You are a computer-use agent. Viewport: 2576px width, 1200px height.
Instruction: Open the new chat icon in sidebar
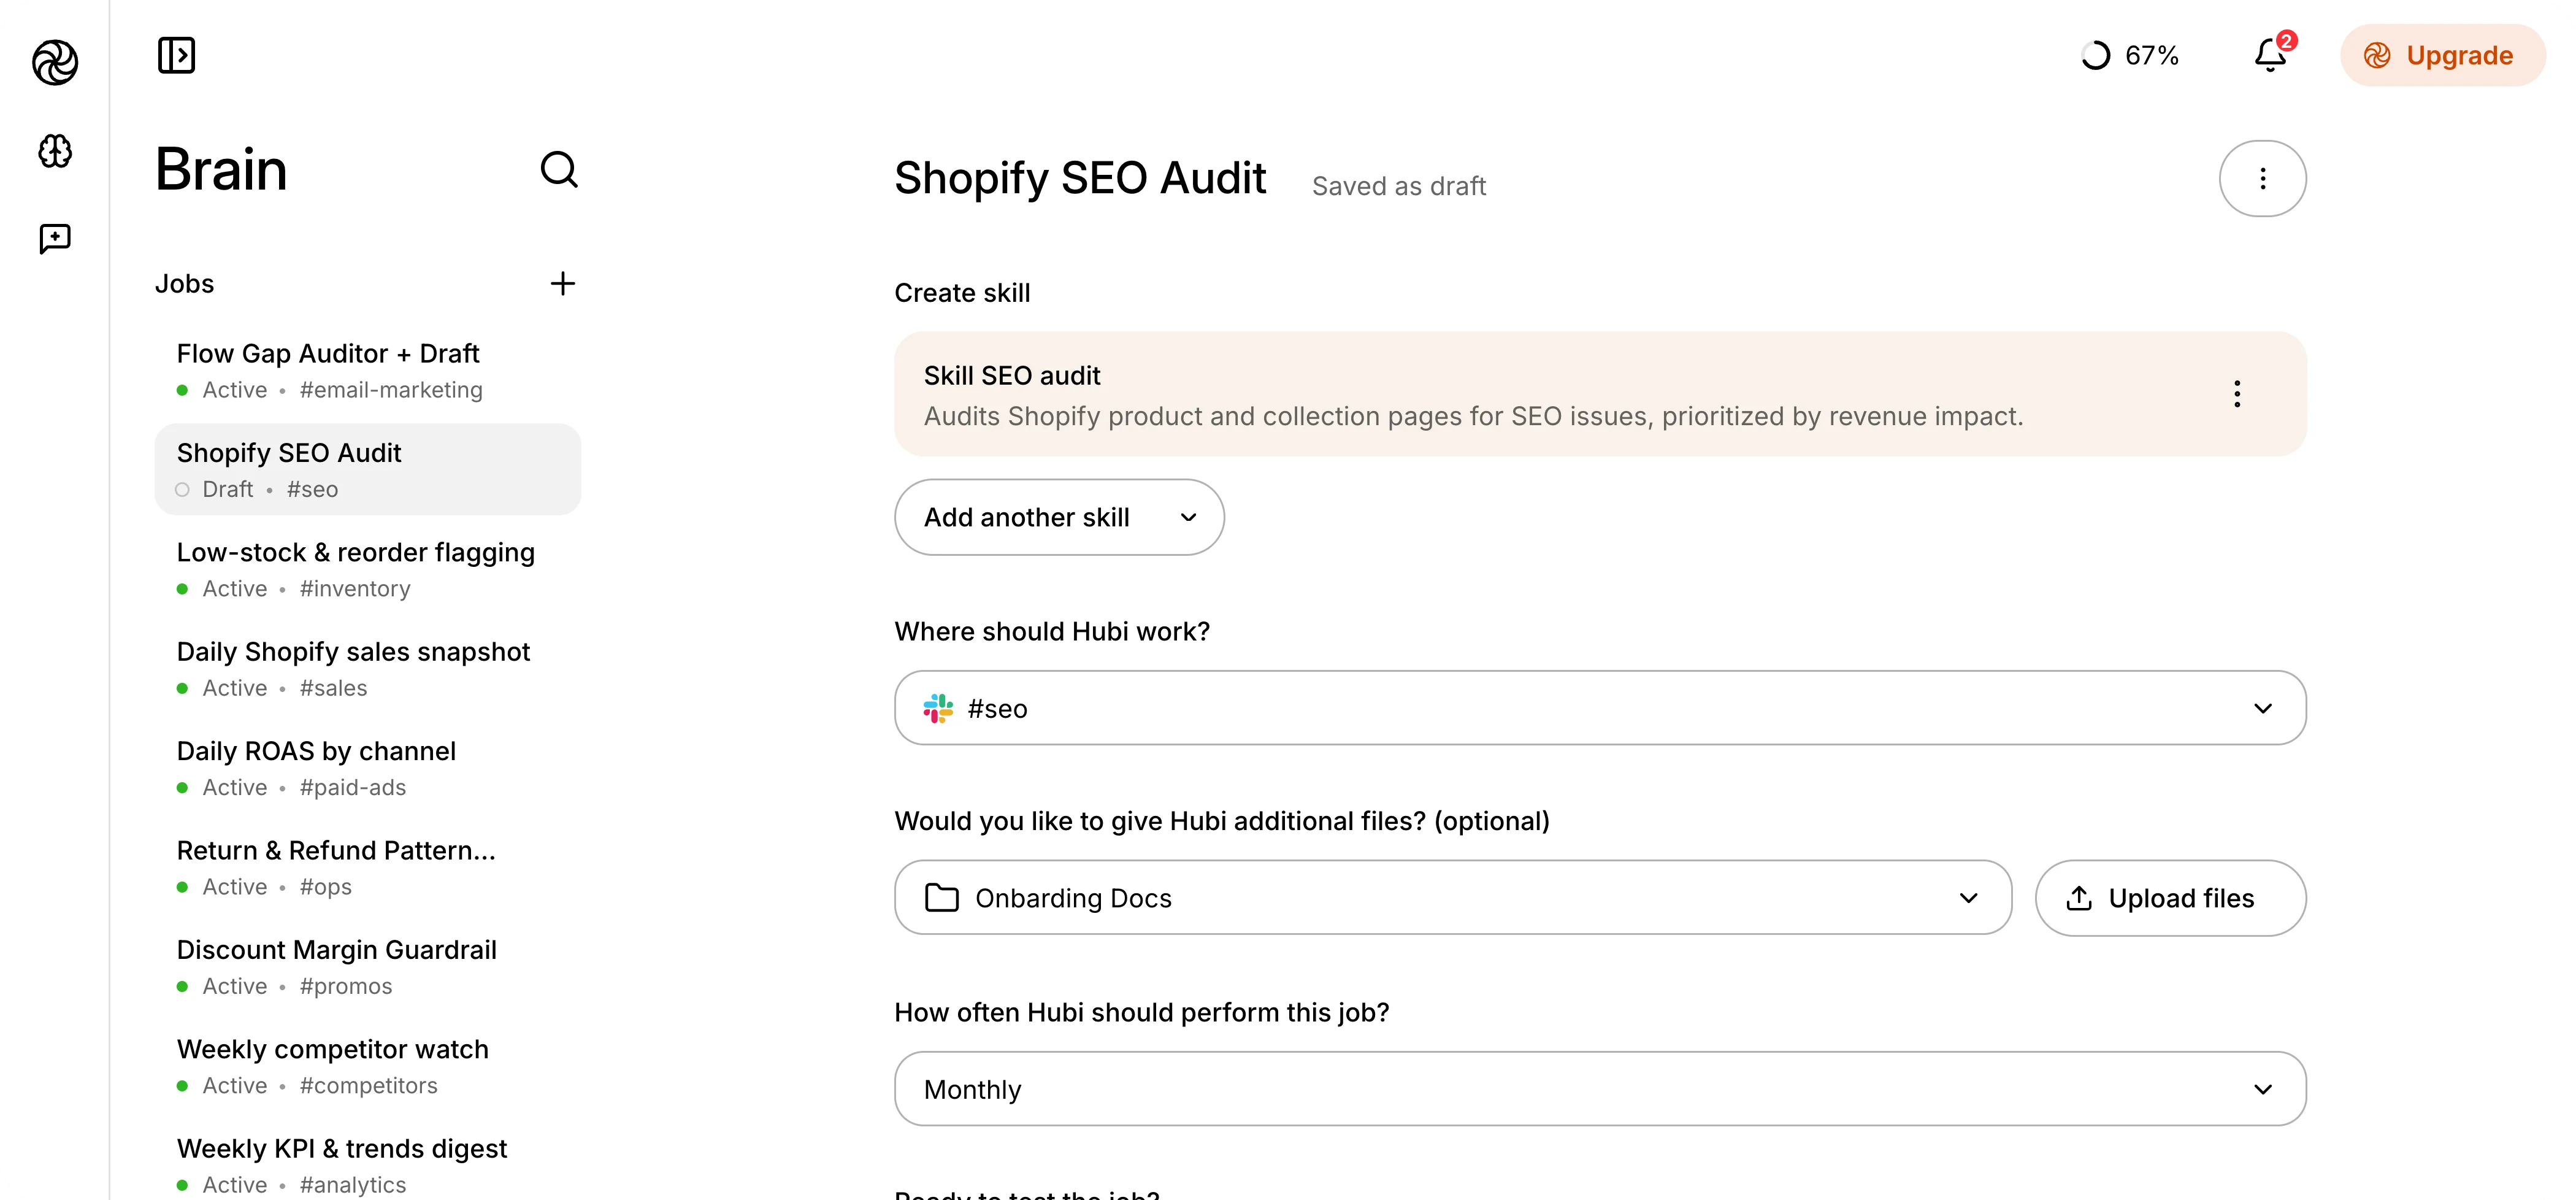[x=55, y=238]
